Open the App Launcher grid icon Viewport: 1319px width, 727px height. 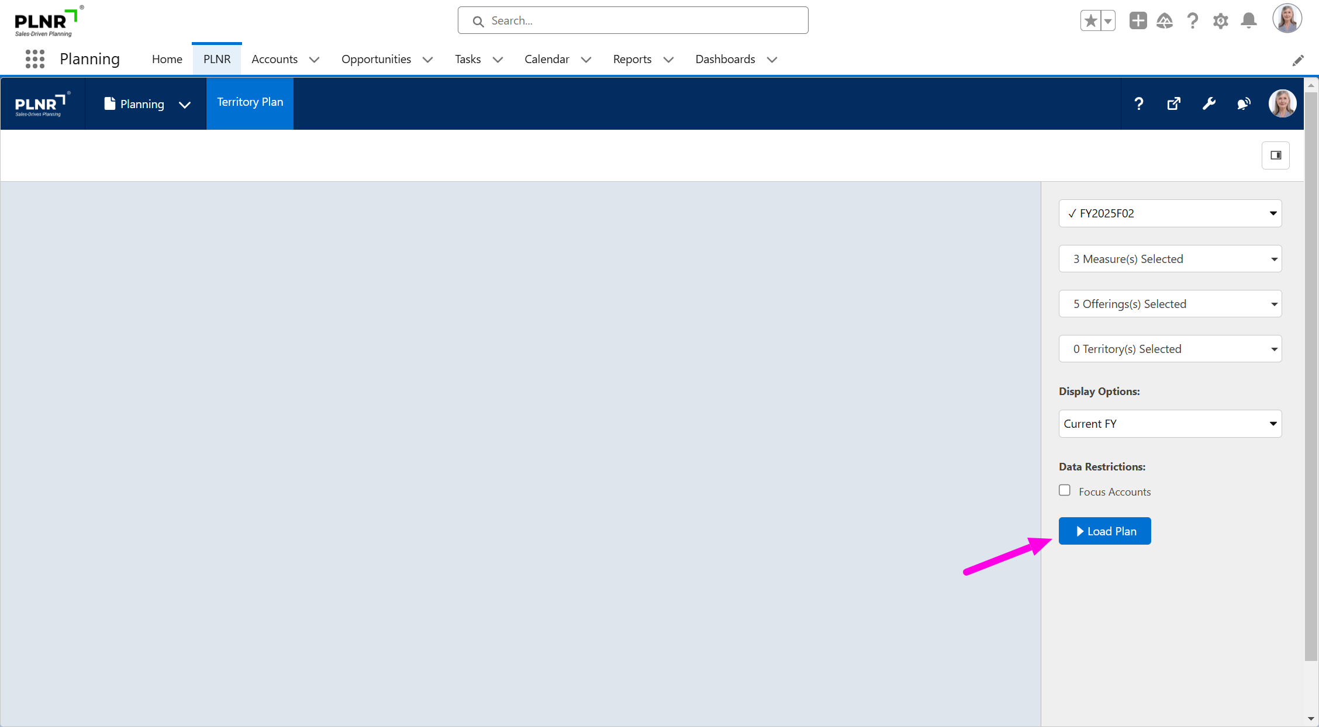pyautogui.click(x=35, y=59)
